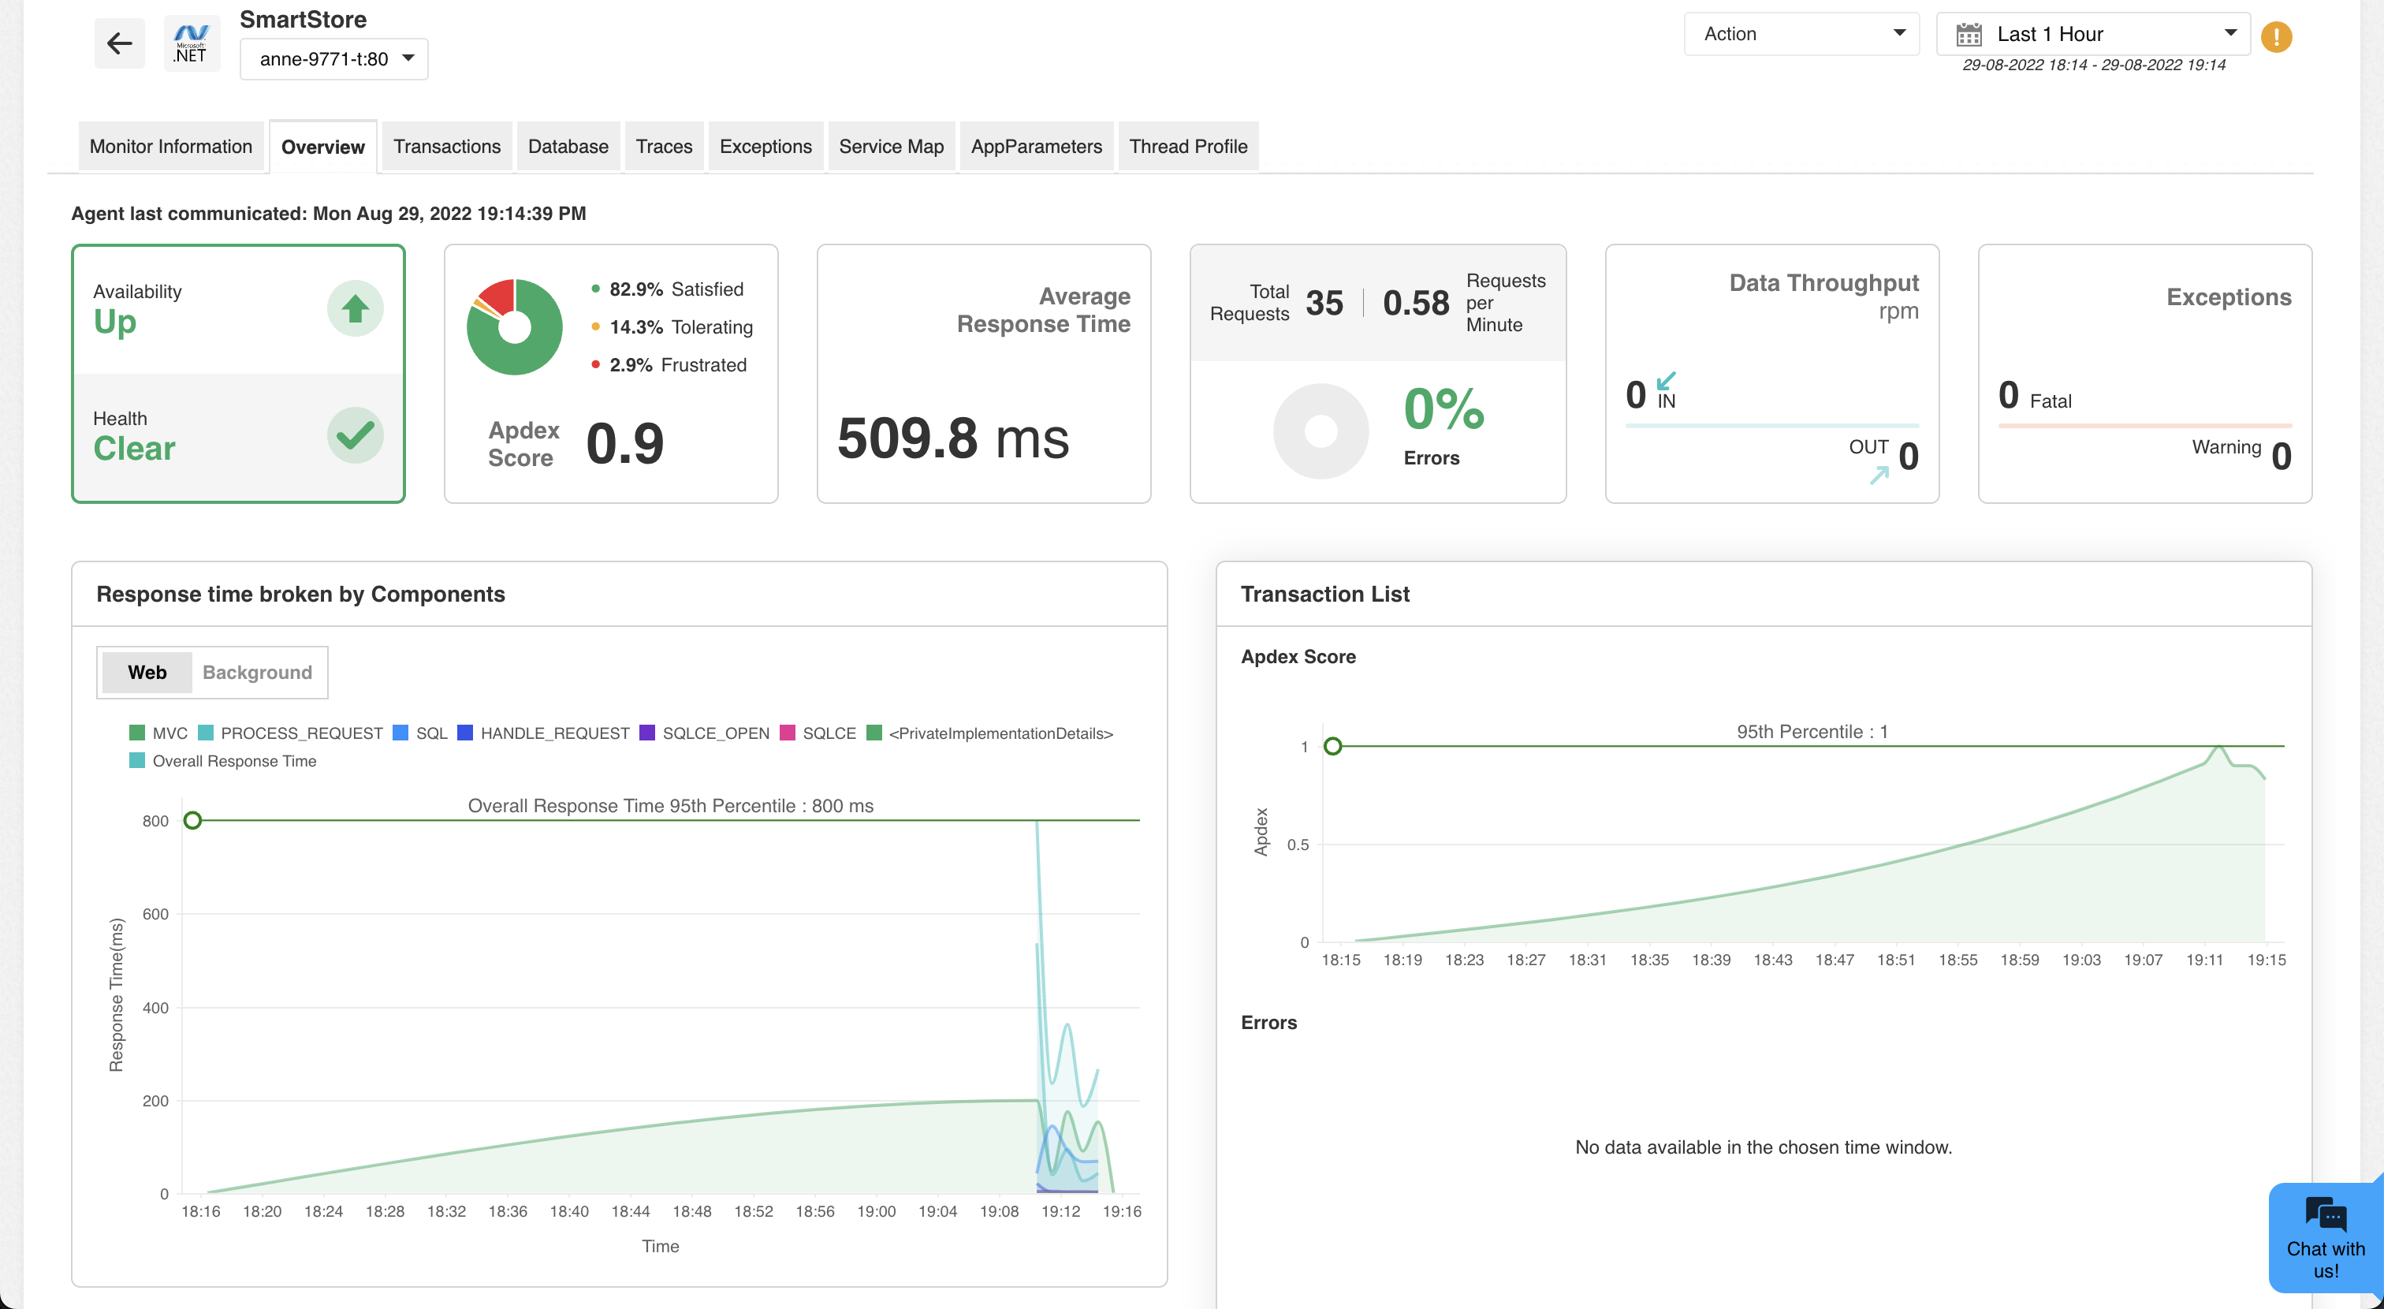Switch to the Transactions tab

446,146
